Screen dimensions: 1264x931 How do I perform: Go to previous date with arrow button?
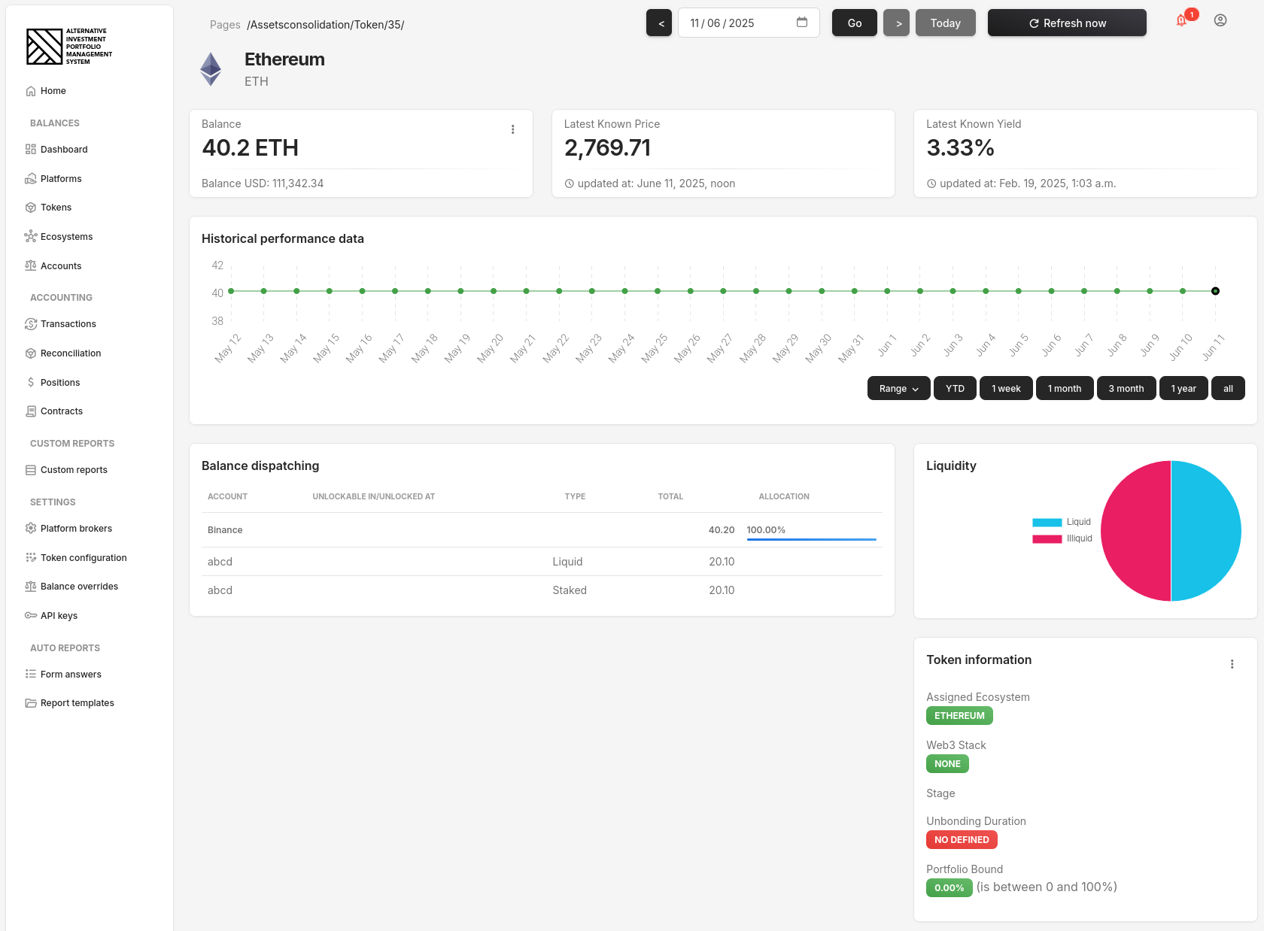[x=659, y=23]
